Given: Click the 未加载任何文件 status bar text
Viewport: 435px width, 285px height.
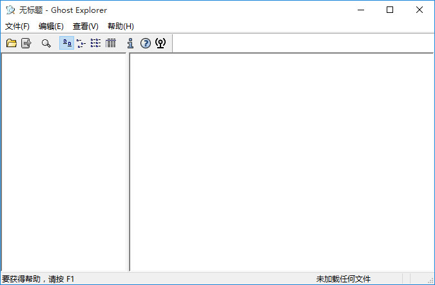Looking at the screenshot, I should coord(343,279).
